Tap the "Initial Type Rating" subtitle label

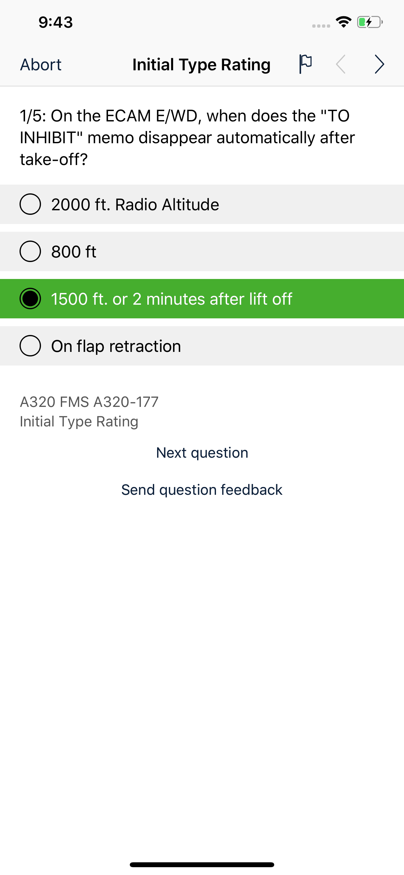coord(79,421)
